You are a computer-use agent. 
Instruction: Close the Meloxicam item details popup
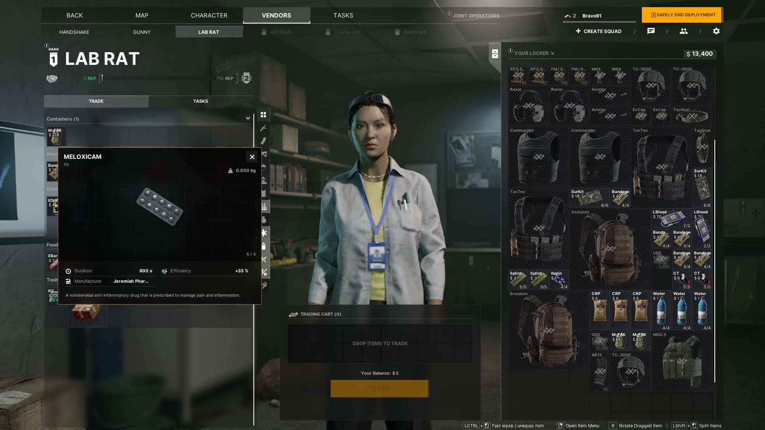tap(252, 157)
